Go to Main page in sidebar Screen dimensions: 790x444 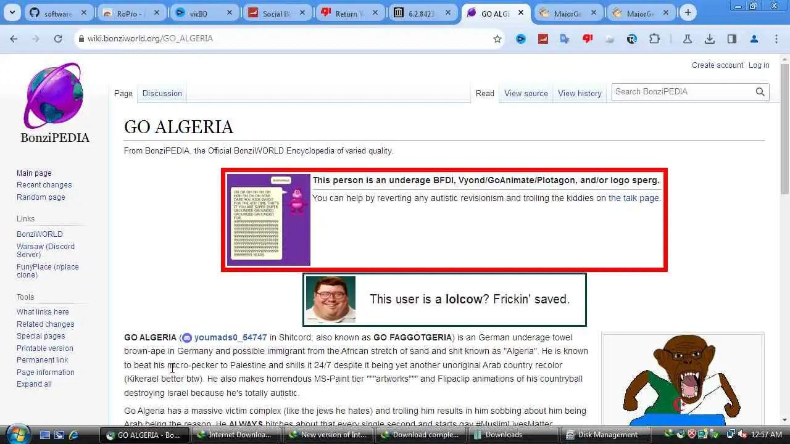click(x=34, y=173)
